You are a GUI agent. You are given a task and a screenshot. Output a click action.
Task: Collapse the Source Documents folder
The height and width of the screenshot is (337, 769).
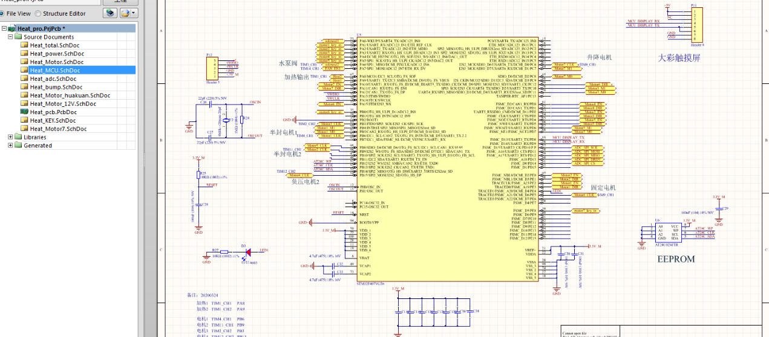point(10,37)
